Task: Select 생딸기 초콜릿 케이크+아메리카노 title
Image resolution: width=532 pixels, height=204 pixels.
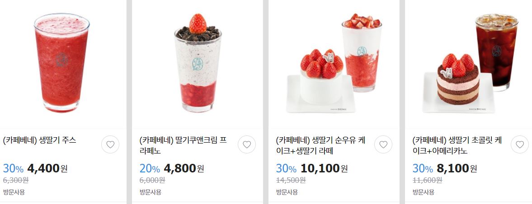Action: coord(457,145)
